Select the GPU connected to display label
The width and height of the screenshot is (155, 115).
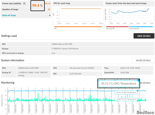pos(13,53)
